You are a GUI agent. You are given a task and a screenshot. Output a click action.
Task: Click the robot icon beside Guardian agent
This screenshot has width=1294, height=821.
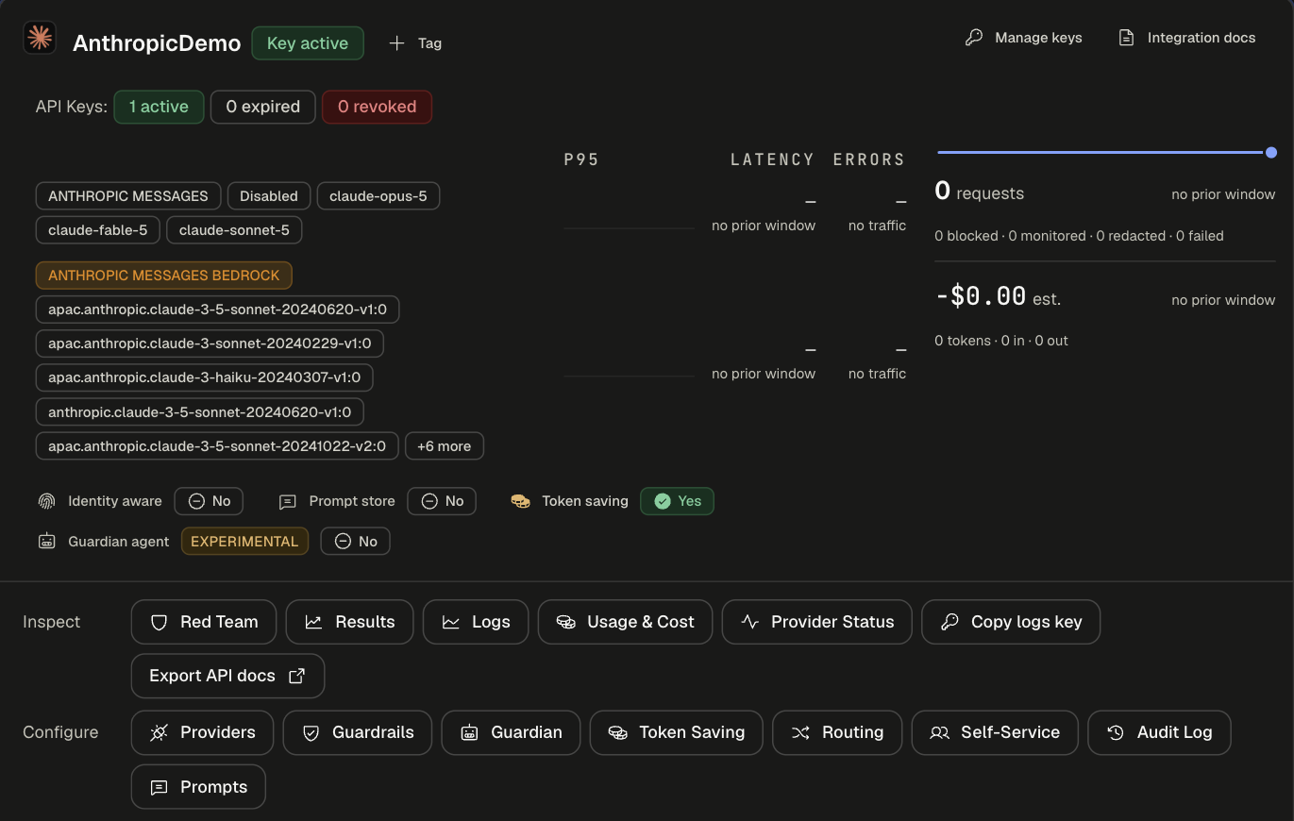[47, 542]
